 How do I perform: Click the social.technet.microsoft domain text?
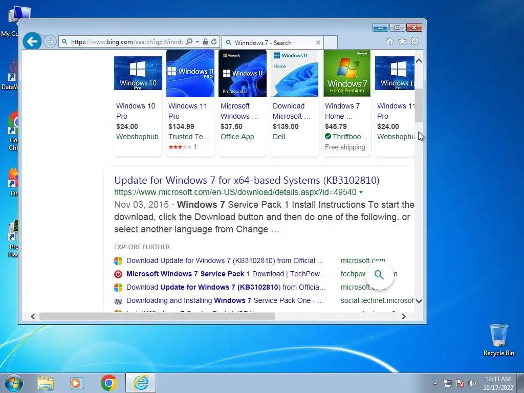coord(377,300)
